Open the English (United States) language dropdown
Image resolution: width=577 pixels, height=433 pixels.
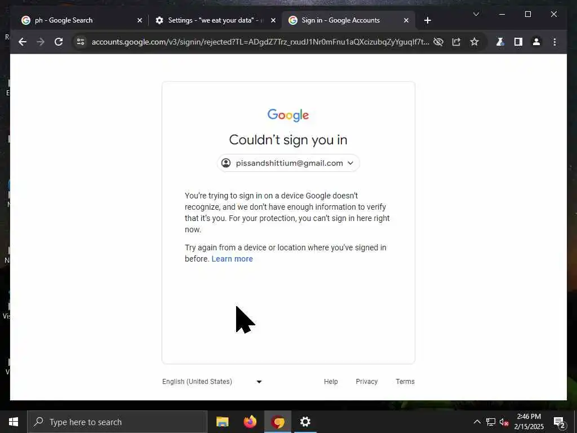click(x=212, y=382)
